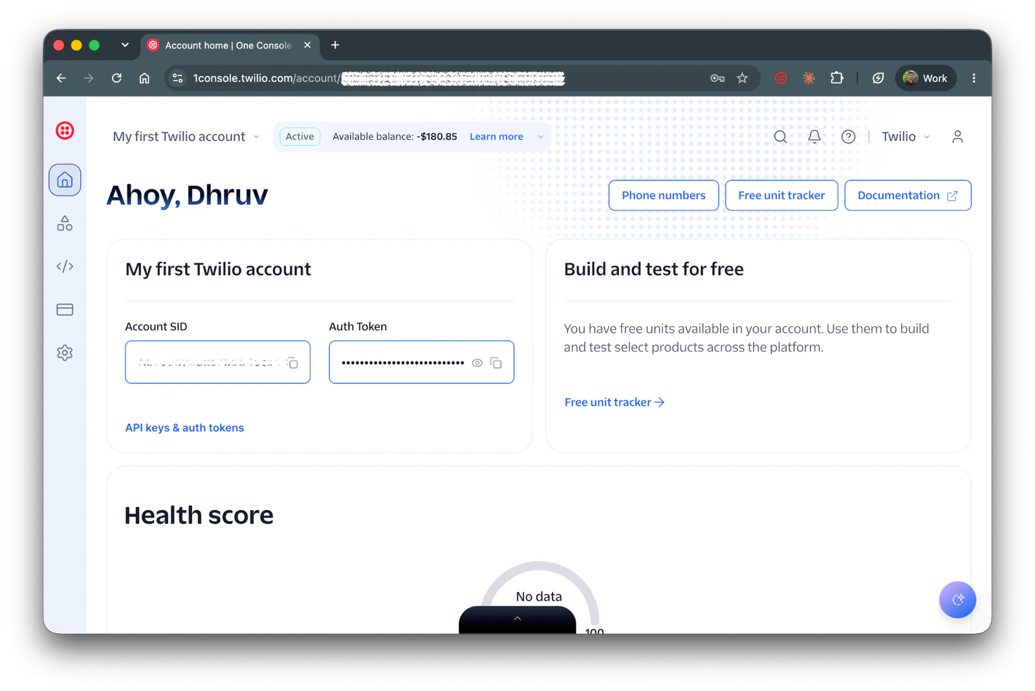Open a new browser tab
This screenshot has width=1035, height=691.
pos(335,45)
